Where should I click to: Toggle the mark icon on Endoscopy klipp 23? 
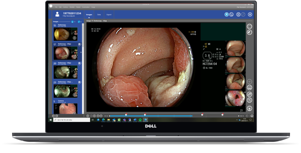[79, 82]
